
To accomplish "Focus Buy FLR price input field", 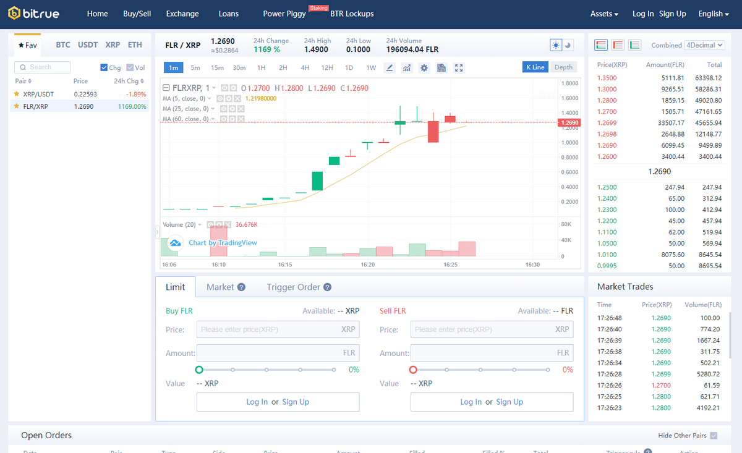I will pos(278,329).
